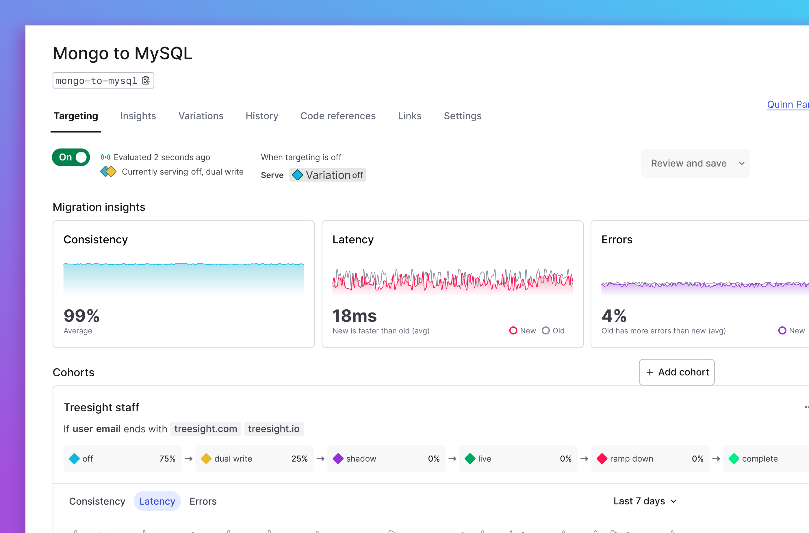Click the green live evaluation pulse icon
Viewport: 809px width, 533px height.
click(106, 157)
